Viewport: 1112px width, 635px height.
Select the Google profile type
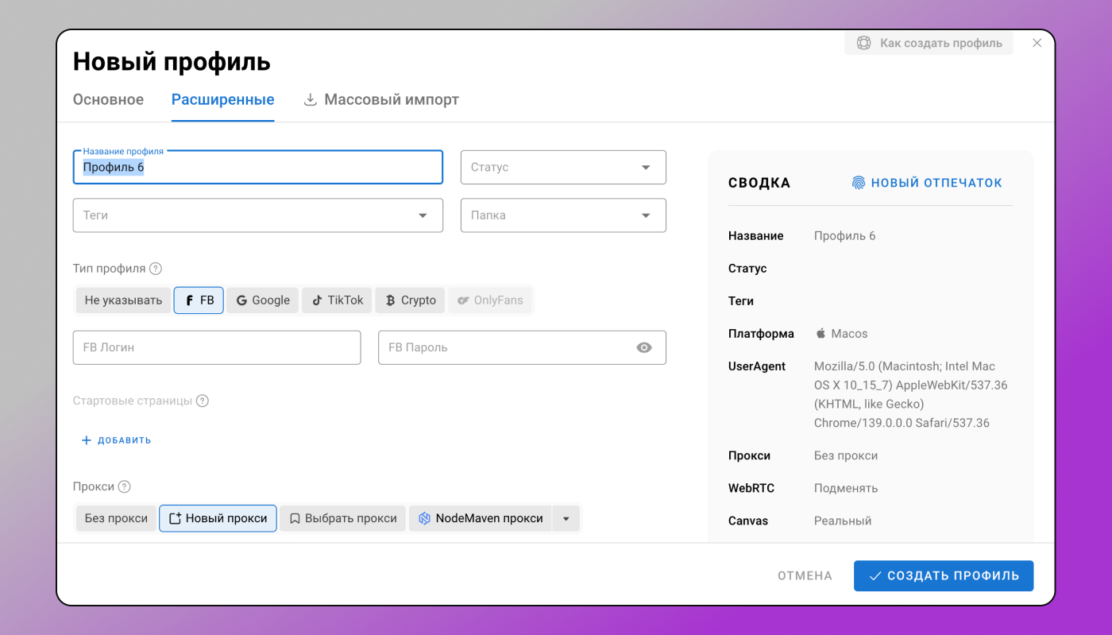(x=262, y=300)
